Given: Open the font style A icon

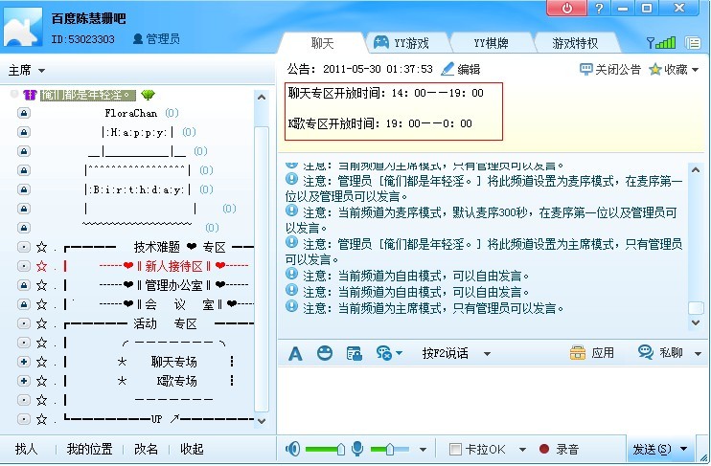Looking at the screenshot, I should (x=295, y=353).
